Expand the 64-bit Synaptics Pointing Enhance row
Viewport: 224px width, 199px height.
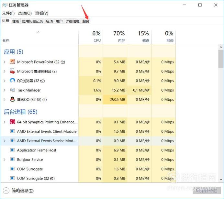tap(5, 122)
